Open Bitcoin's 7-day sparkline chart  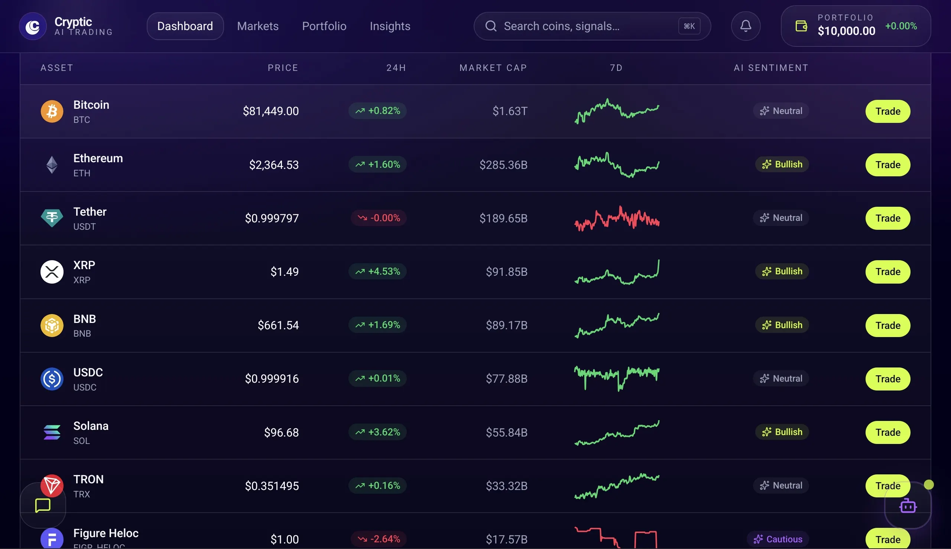[617, 111]
